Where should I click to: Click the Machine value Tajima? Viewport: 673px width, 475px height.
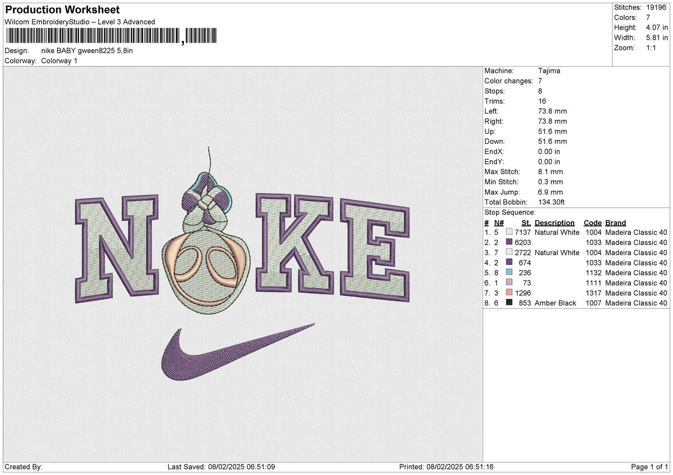tap(549, 71)
